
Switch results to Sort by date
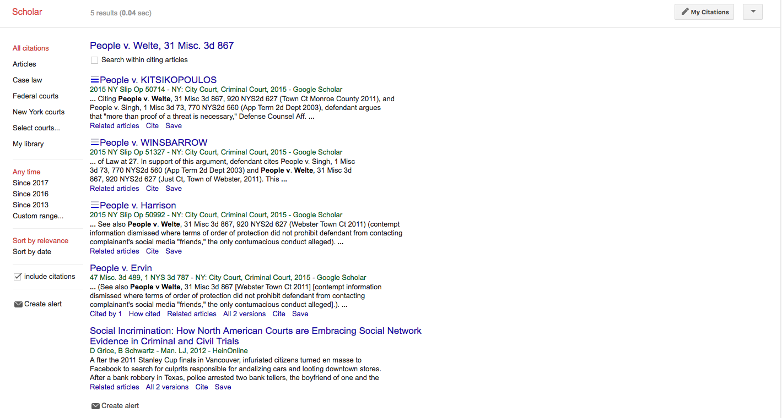pyautogui.click(x=31, y=251)
